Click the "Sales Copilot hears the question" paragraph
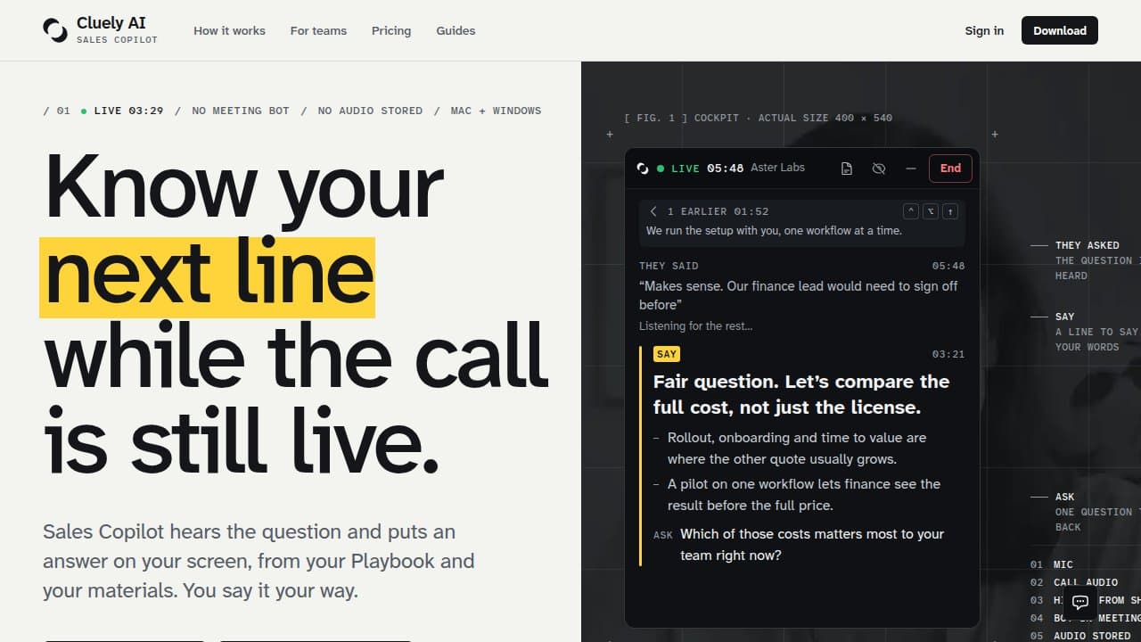 (x=259, y=561)
